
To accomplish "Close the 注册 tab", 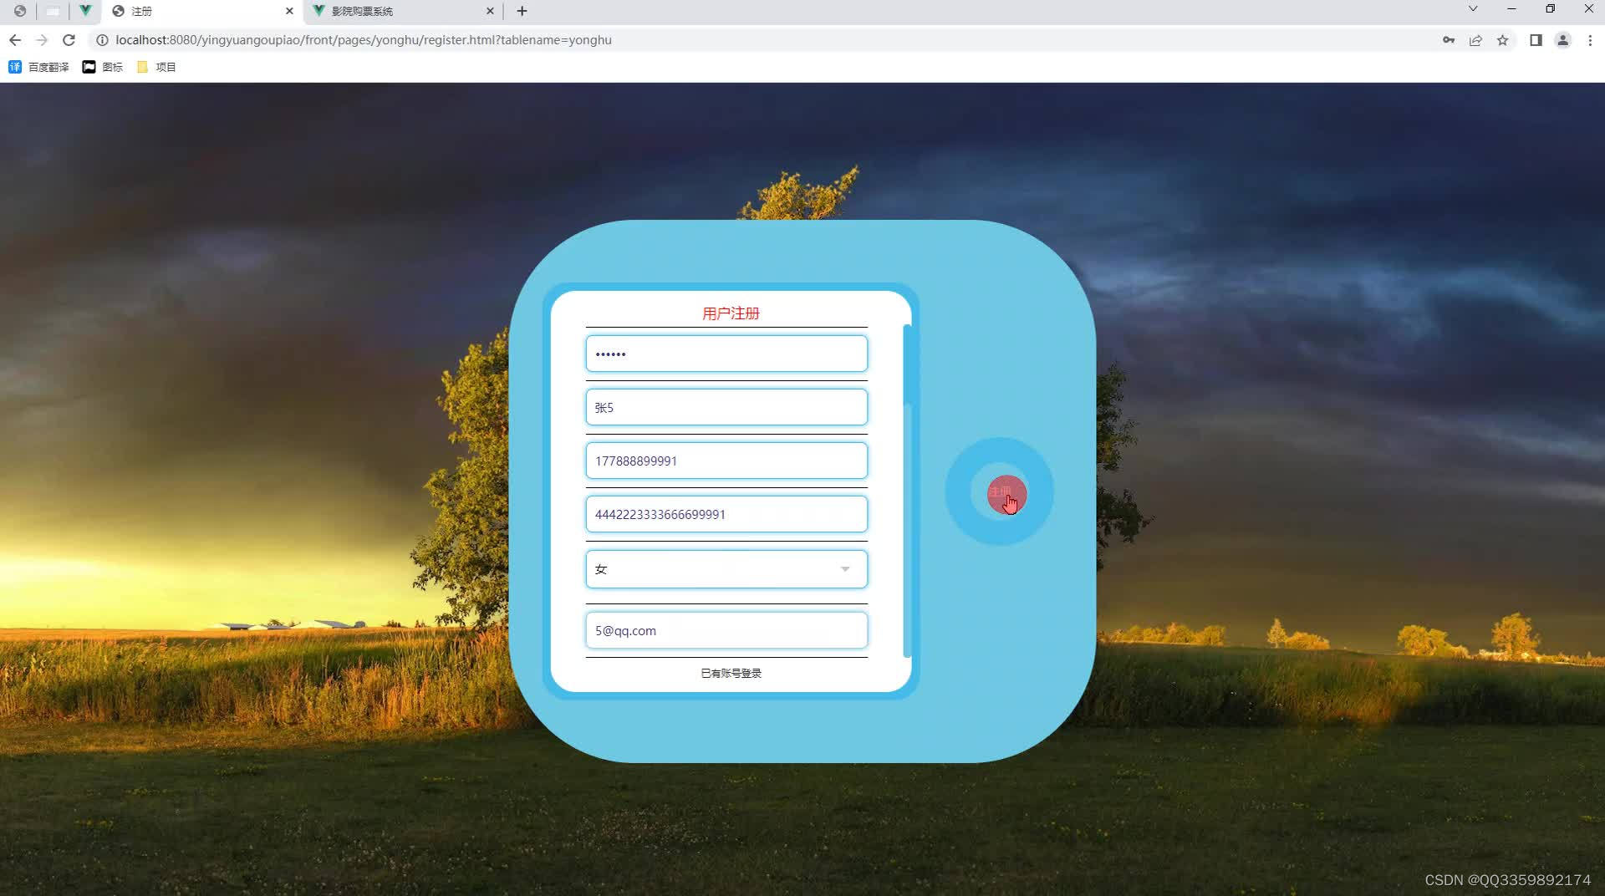I will (289, 11).
